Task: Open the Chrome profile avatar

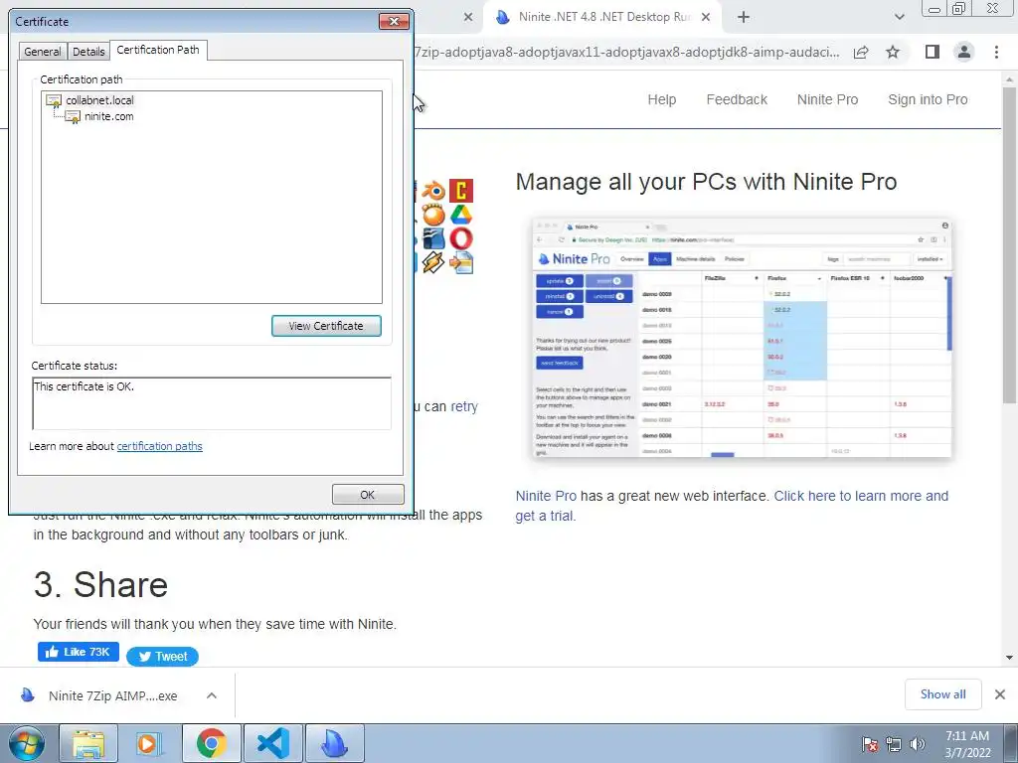Action: tap(964, 52)
